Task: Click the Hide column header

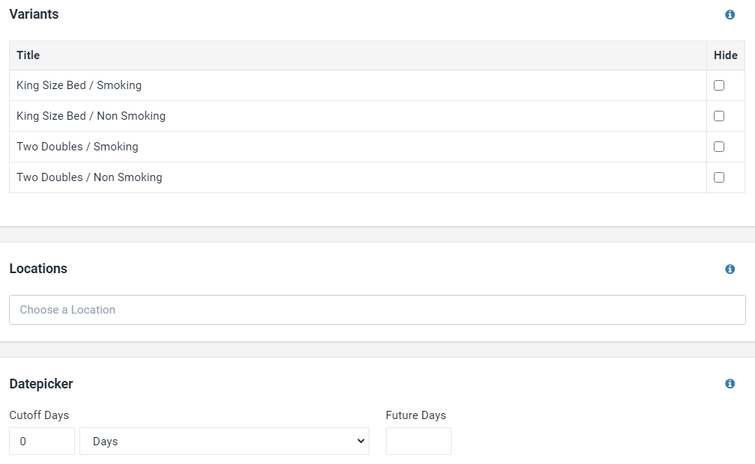Action: (x=726, y=55)
